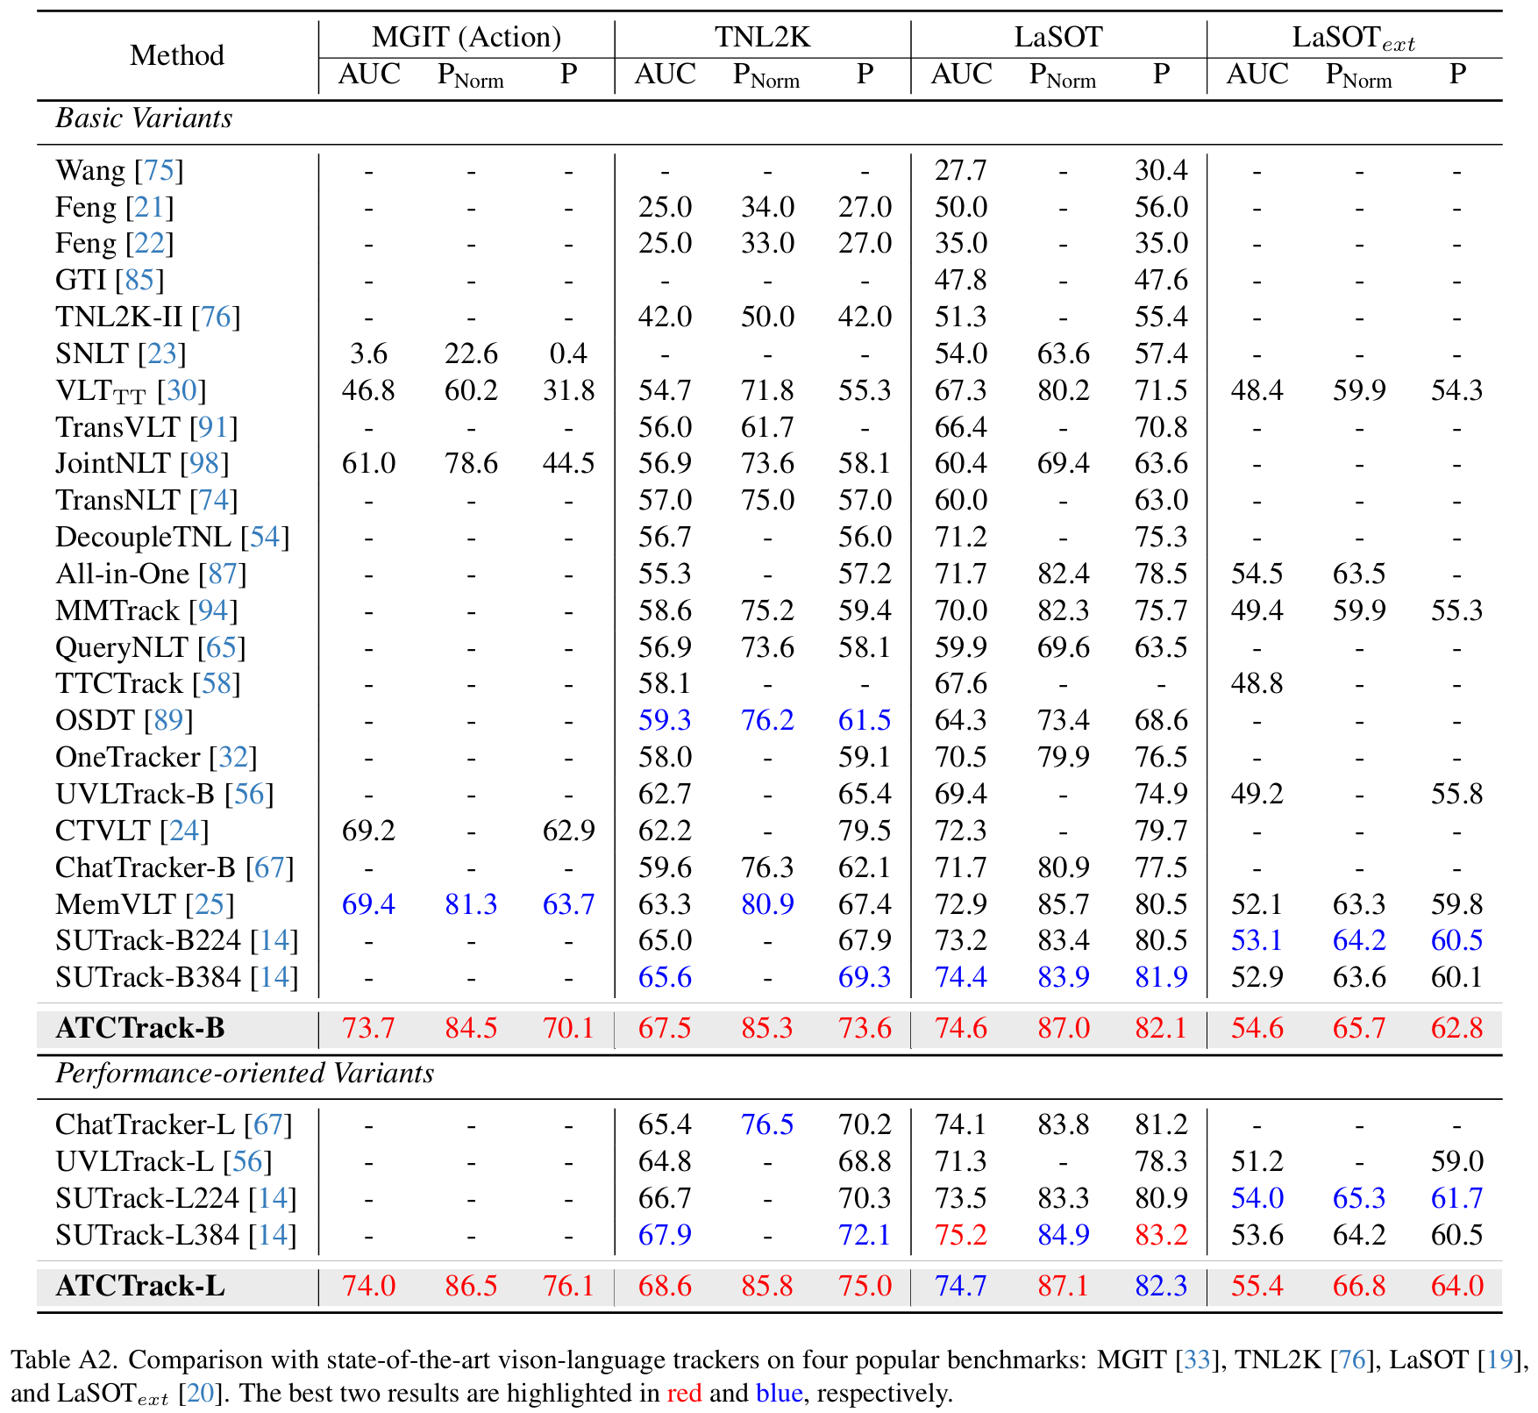
Task: Follow citation 91 for TransVLT
Action: coord(213,427)
